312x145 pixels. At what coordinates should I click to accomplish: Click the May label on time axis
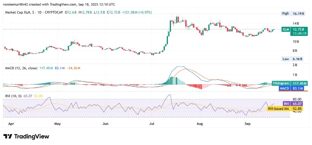[57, 124]
